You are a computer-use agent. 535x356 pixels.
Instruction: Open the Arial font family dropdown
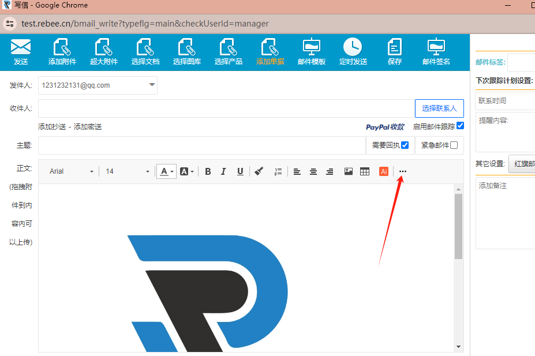coord(72,171)
